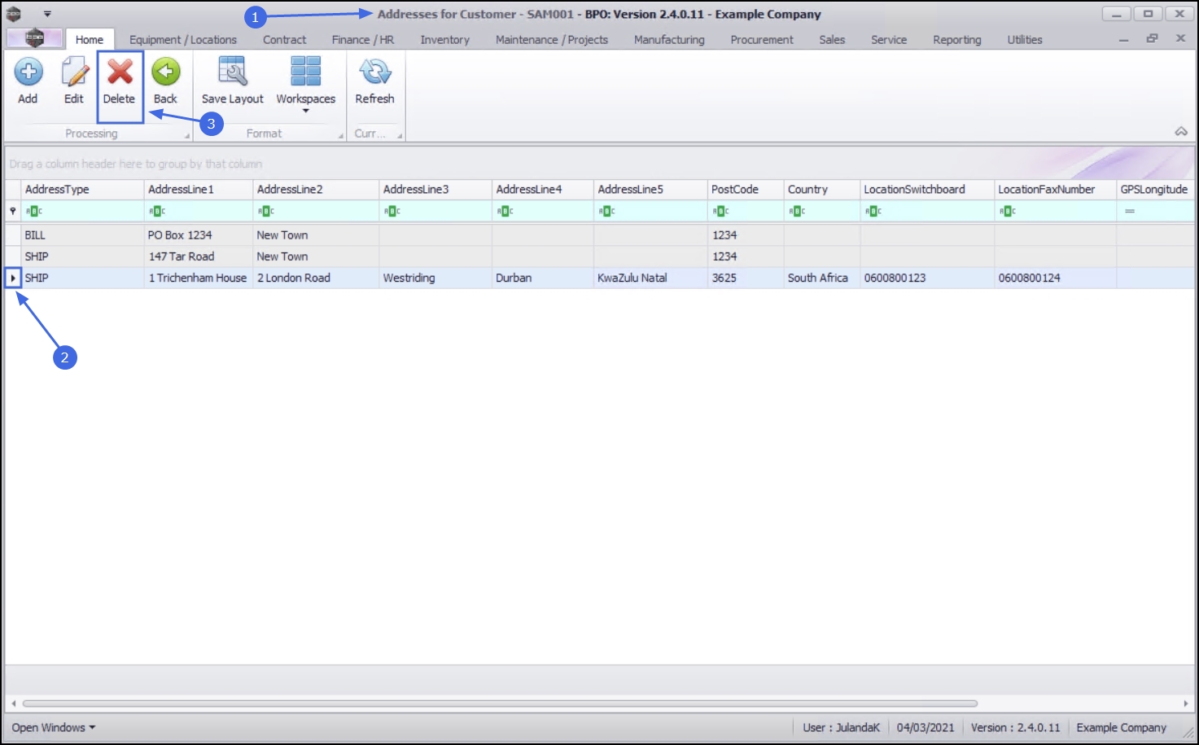Click the AddressLine1 filter row cell
This screenshot has width=1199, height=745.
coord(199,211)
